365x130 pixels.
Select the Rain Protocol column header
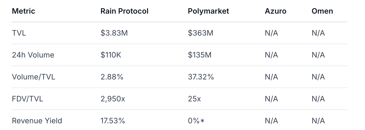click(x=124, y=11)
